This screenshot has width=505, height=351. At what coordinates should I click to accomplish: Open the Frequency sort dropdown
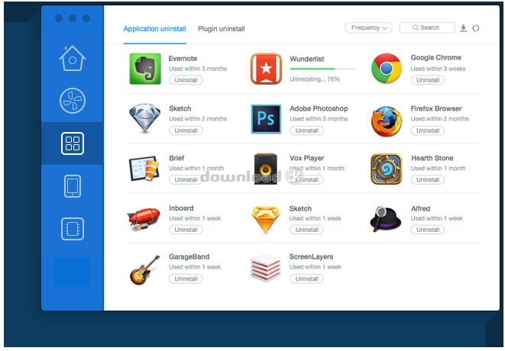point(368,27)
